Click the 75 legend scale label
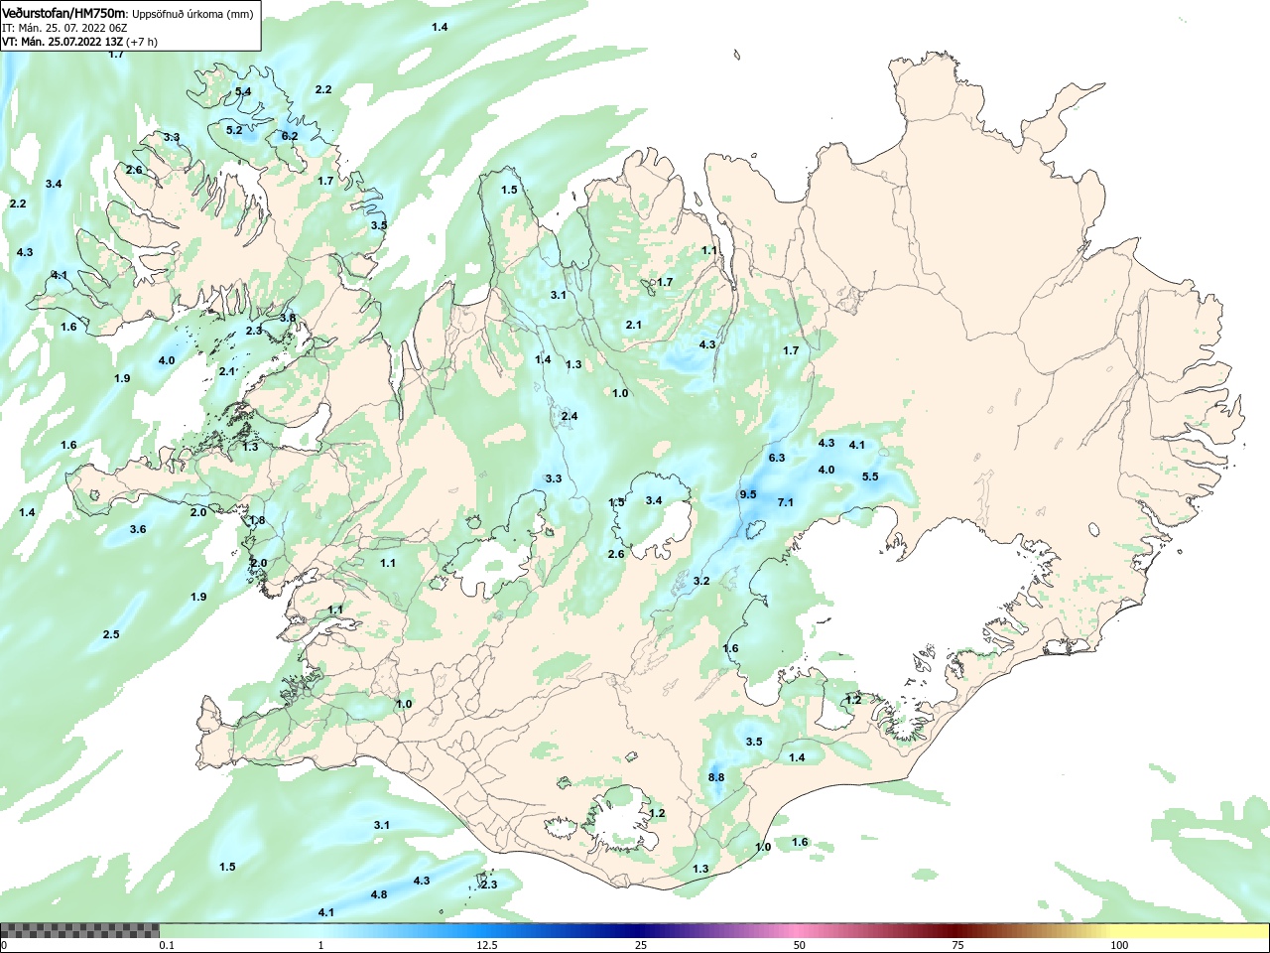This screenshot has height=953, width=1270. tap(958, 945)
